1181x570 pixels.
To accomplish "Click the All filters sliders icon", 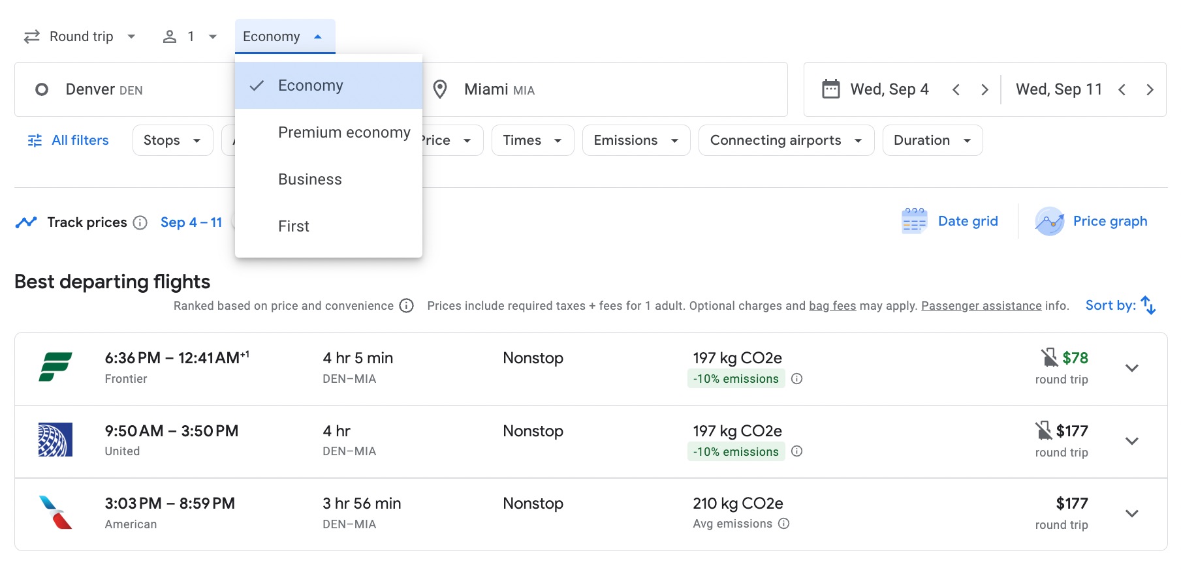I will (35, 140).
